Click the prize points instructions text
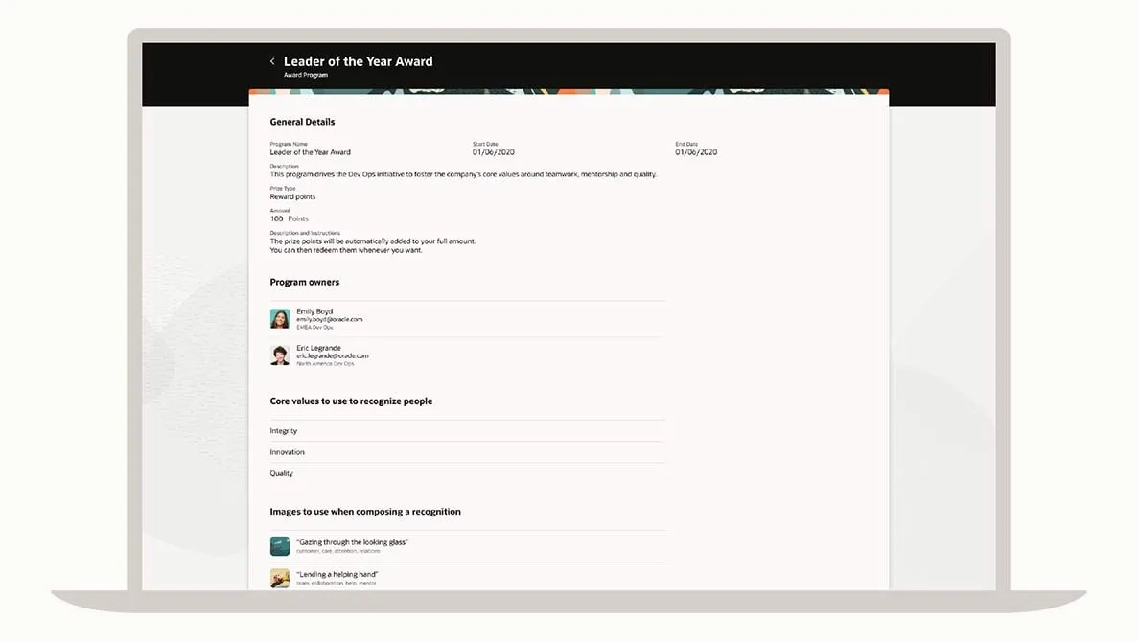 coord(372,245)
